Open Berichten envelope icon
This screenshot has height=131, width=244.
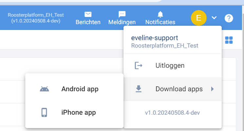pyautogui.click(x=88, y=14)
